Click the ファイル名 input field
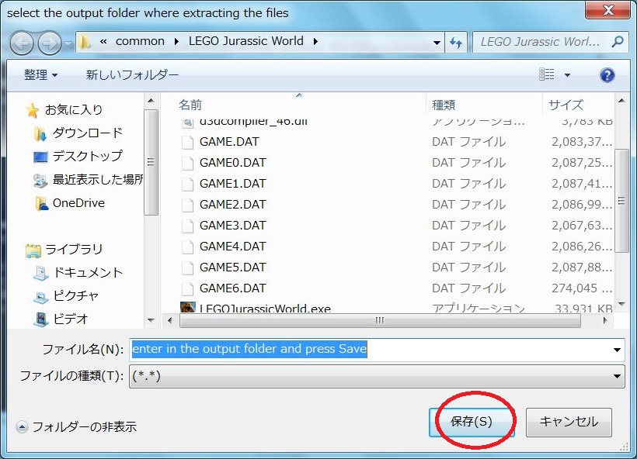This screenshot has height=459, width=637. (370, 350)
